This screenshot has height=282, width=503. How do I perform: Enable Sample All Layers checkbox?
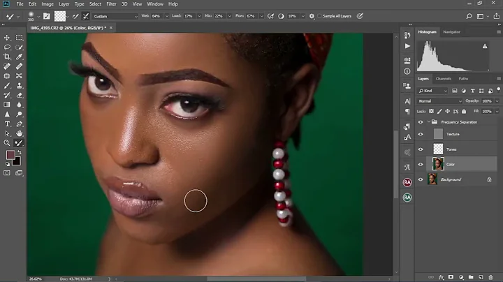pyautogui.click(x=319, y=16)
